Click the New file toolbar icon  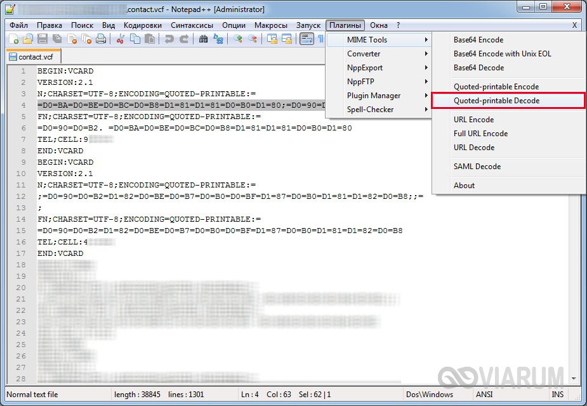pos(14,39)
